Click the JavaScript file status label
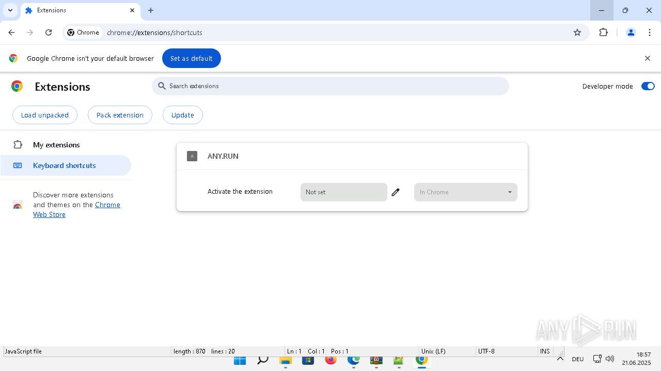 (x=23, y=351)
